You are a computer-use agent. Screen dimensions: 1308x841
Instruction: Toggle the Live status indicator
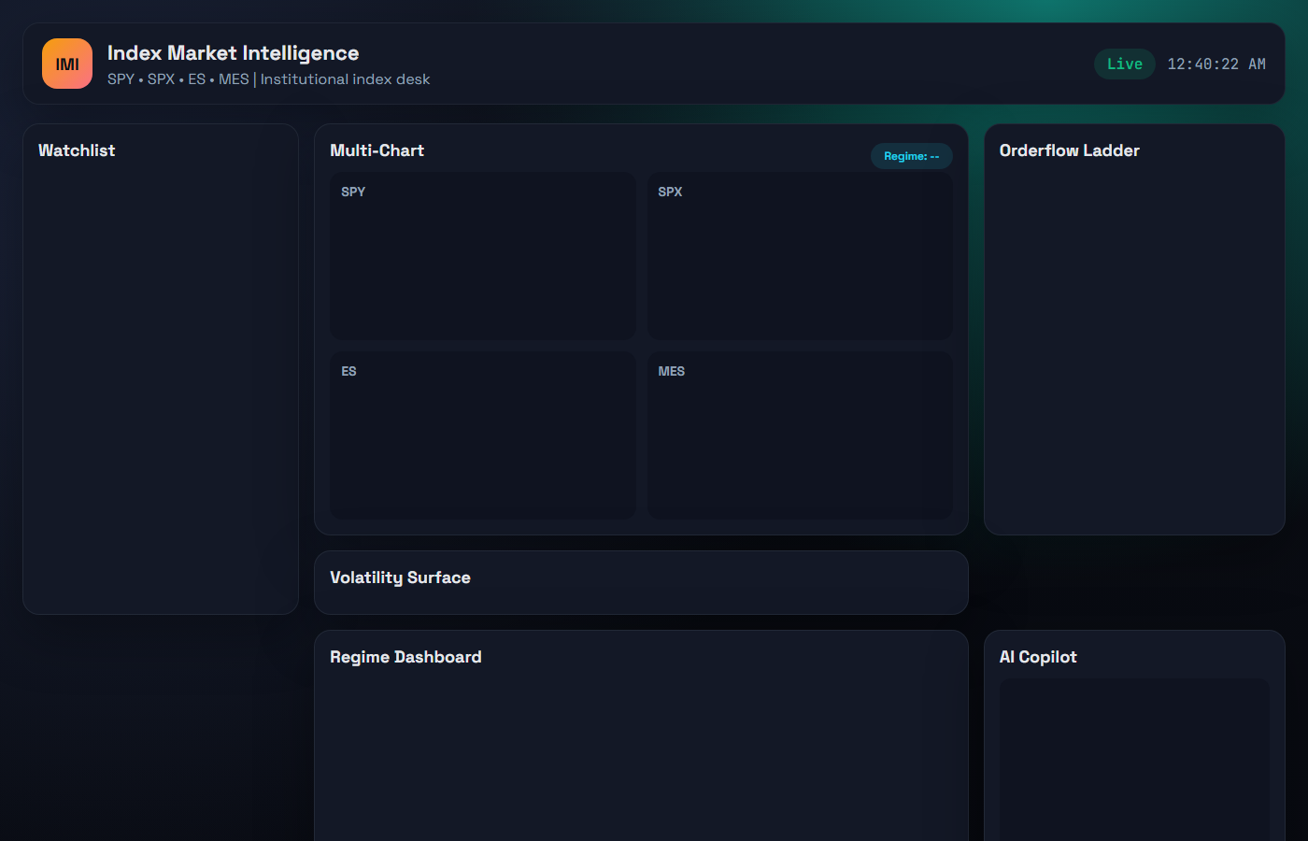click(x=1124, y=64)
